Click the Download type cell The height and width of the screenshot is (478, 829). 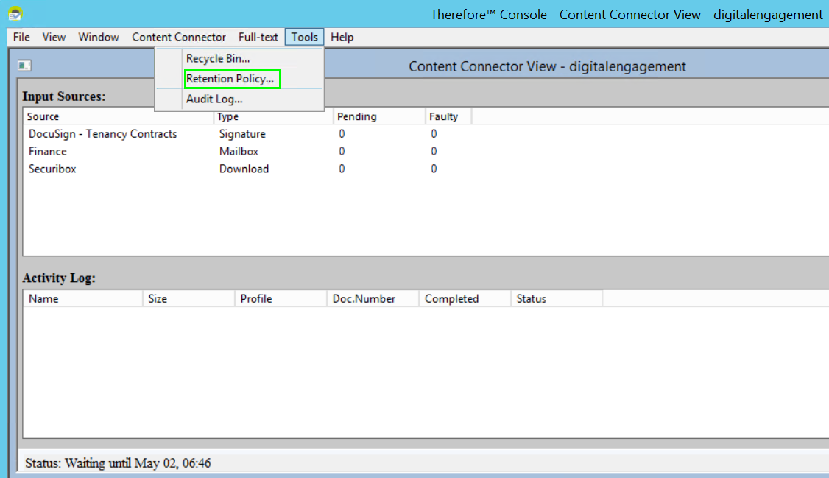coord(244,169)
